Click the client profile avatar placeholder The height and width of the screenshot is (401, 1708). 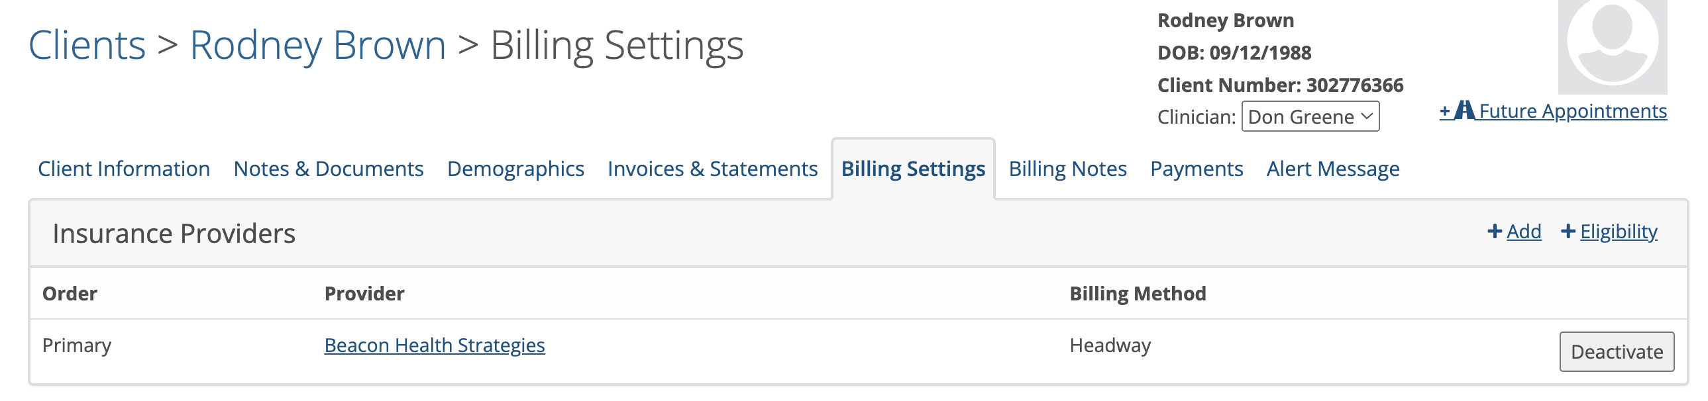1612,46
